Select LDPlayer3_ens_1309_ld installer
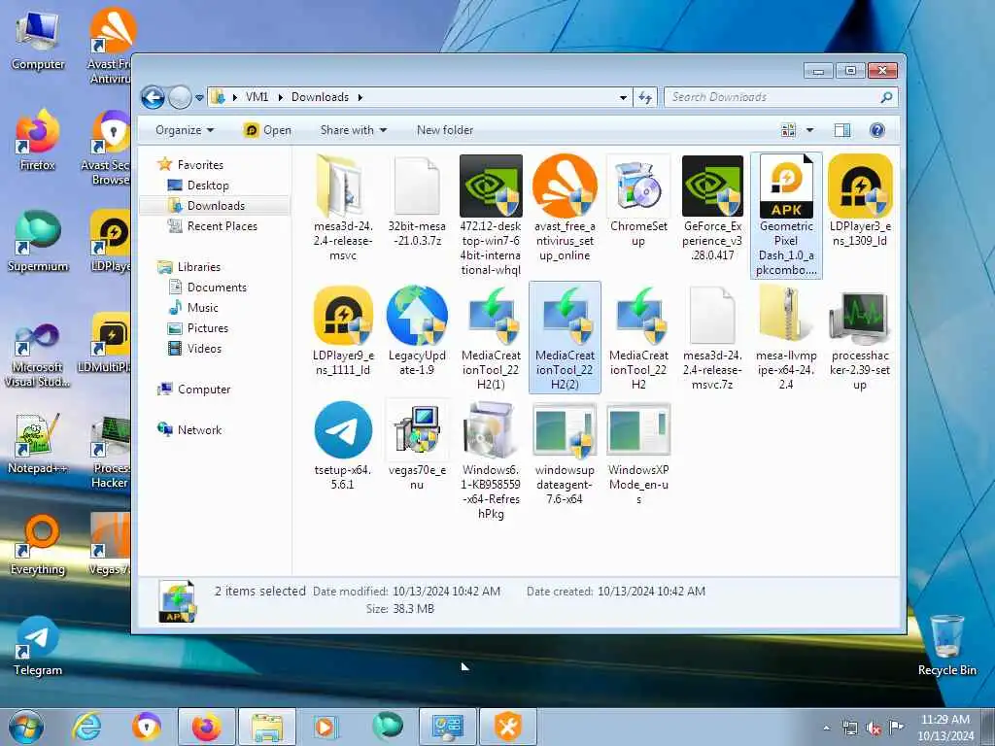Screen dimensions: 995x746 tap(860, 202)
